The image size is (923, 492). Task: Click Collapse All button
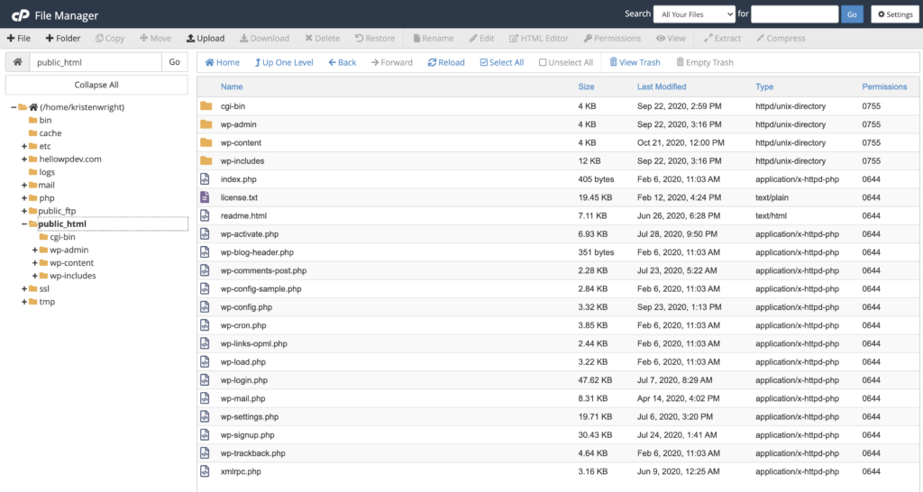(x=96, y=85)
